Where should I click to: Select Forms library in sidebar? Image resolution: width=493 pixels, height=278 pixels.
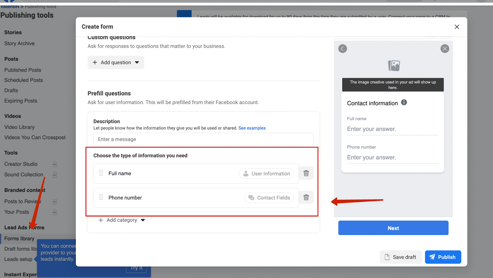(x=19, y=238)
